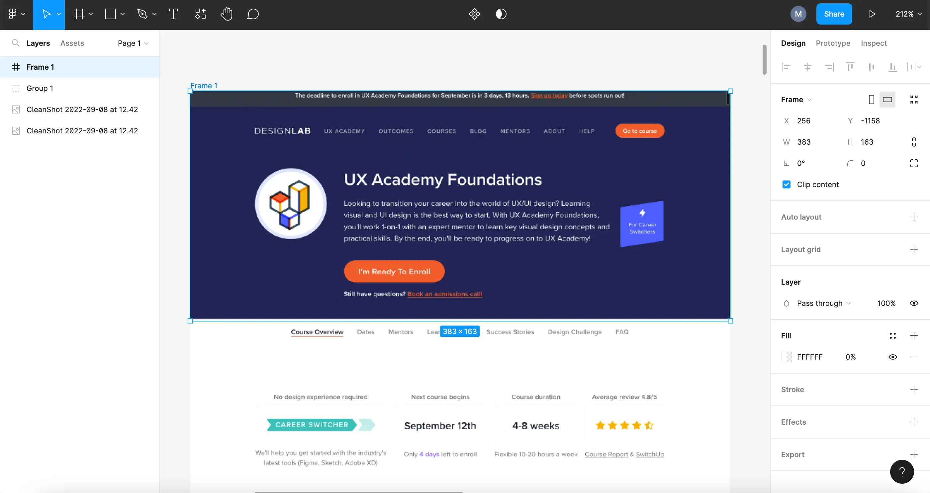Select the Hand/Pan tool
This screenshot has width=930, height=493.
(226, 14)
